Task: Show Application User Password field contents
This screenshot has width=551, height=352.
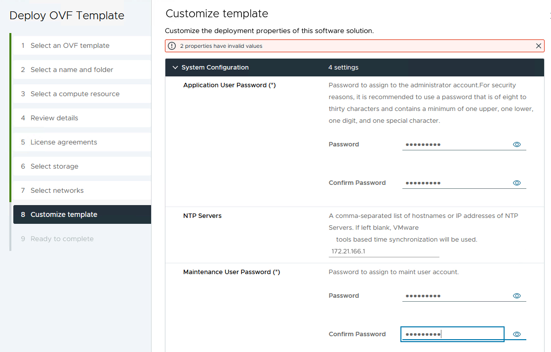Action: coord(517,144)
